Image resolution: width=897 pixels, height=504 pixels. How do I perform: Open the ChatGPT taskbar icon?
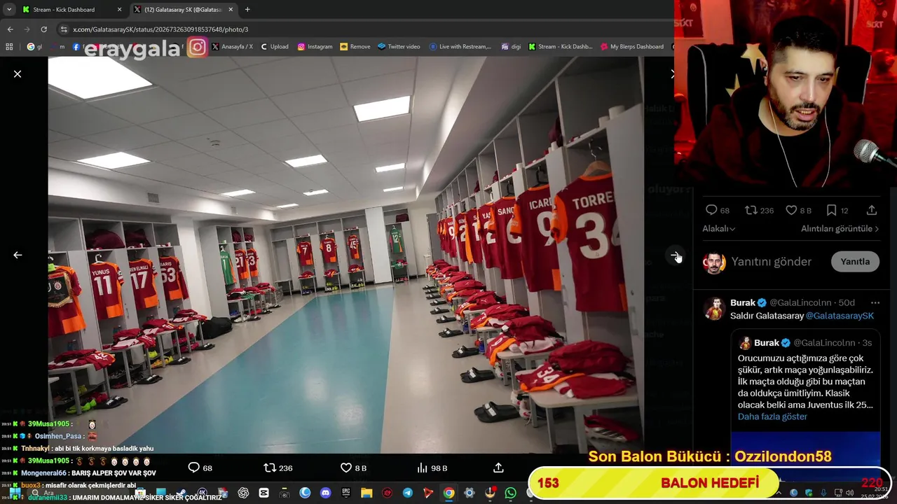243,493
